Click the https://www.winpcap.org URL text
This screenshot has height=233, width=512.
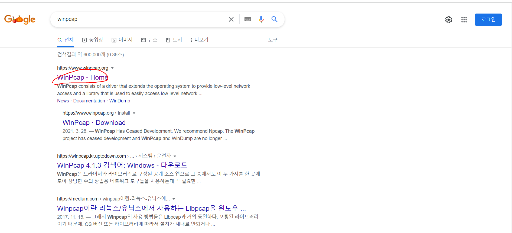coord(83,68)
